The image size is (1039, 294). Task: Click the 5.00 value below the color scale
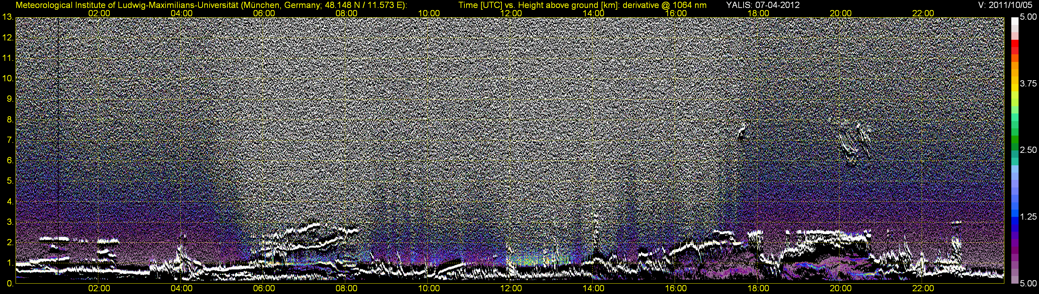pos(1028,284)
